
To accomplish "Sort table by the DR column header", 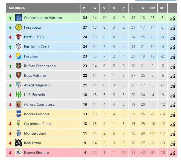I will (153, 8).
